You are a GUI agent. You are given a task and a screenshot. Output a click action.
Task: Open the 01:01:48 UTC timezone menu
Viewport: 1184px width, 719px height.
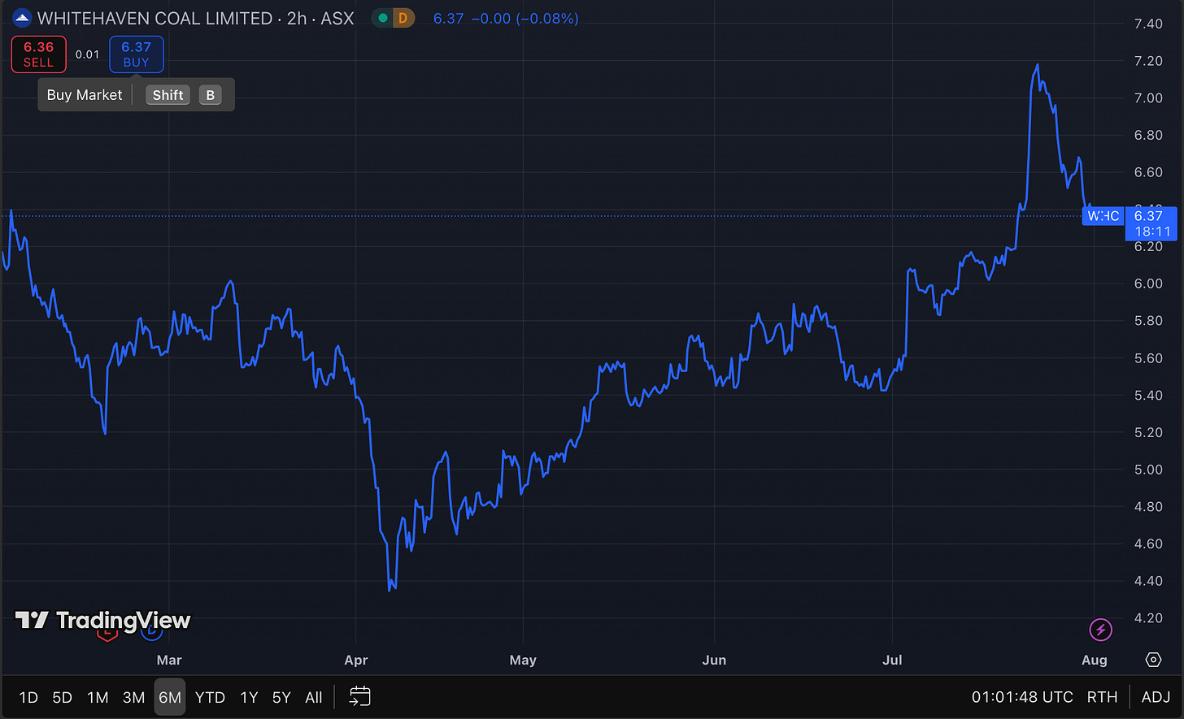click(x=1022, y=697)
